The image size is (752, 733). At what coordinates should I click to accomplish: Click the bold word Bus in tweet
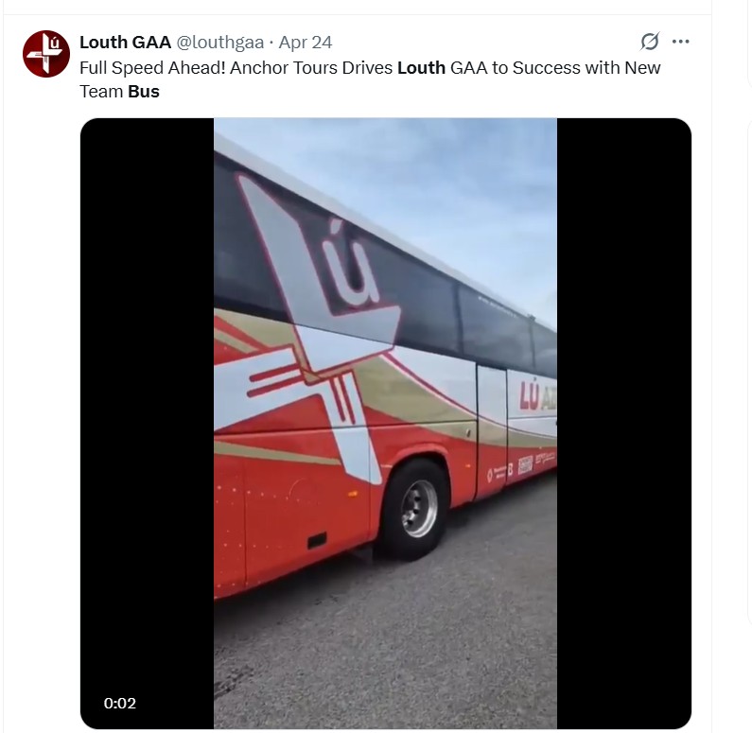pyautogui.click(x=144, y=92)
